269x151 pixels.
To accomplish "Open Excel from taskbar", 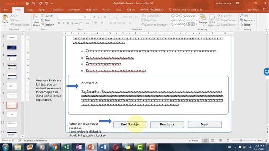I will pyautogui.click(x=66, y=147).
